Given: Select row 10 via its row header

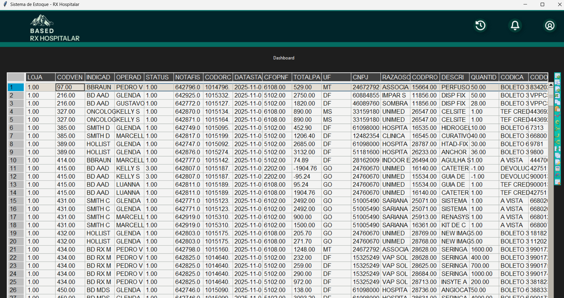Looking at the screenshot, I should click(16, 160).
